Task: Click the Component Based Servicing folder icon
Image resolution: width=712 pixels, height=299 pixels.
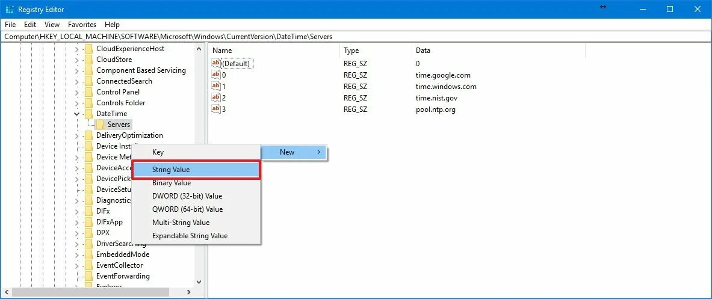Action: coord(88,70)
